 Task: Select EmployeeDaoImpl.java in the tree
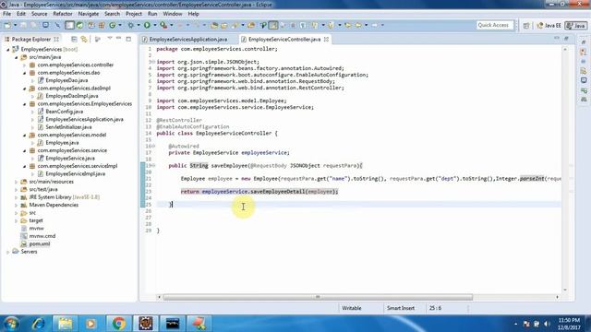pyautogui.click(x=72, y=96)
